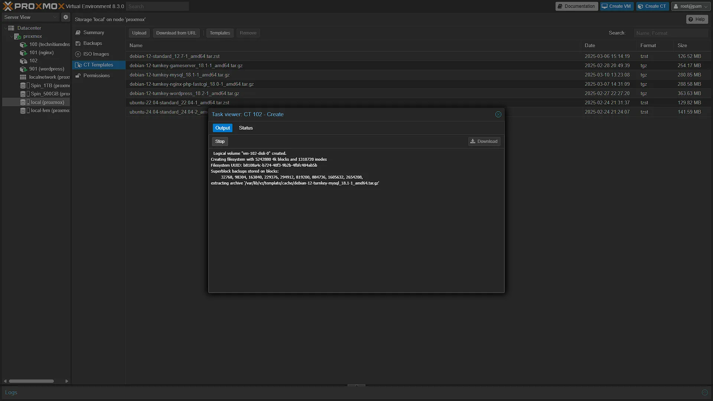Click the Templates button
The image size is (713, 401).
(x=220, y=33)
